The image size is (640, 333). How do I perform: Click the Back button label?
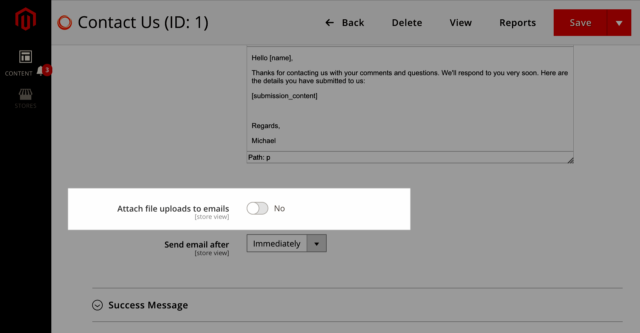(x=353, y=23)
